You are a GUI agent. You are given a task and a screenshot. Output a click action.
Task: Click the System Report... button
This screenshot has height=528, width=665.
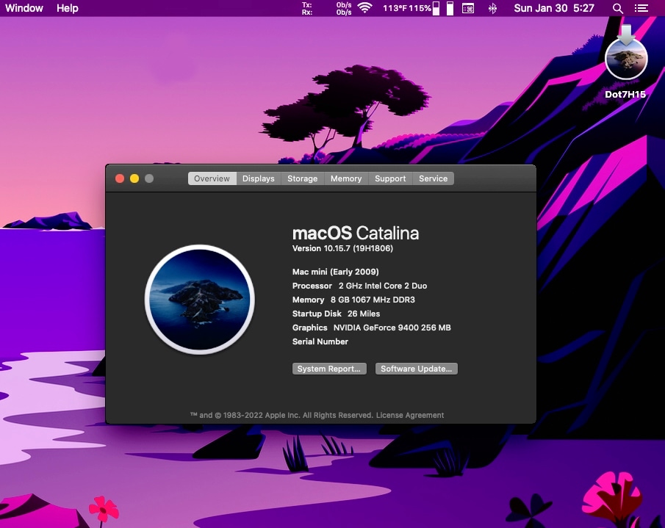pos(329,369)
